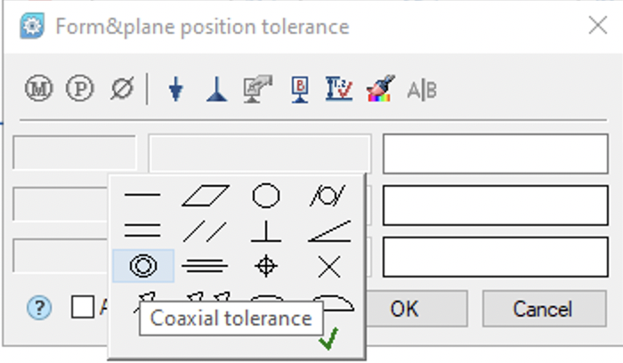Viewport: 623px width, 363px height.
Task: Choose the flatness parallelogram symbol
Action: pos(206,195)
